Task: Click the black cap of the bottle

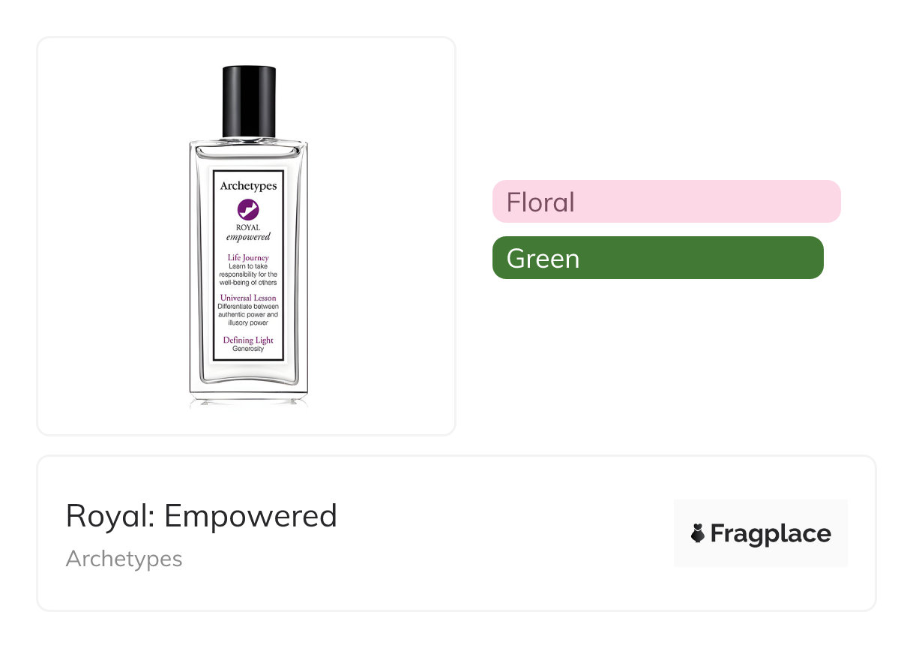Action: click(249, 102)
